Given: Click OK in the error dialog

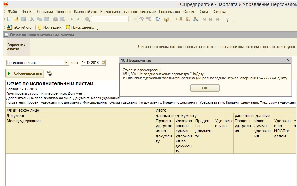Looking at the screenshot, I should click(205, 88).
